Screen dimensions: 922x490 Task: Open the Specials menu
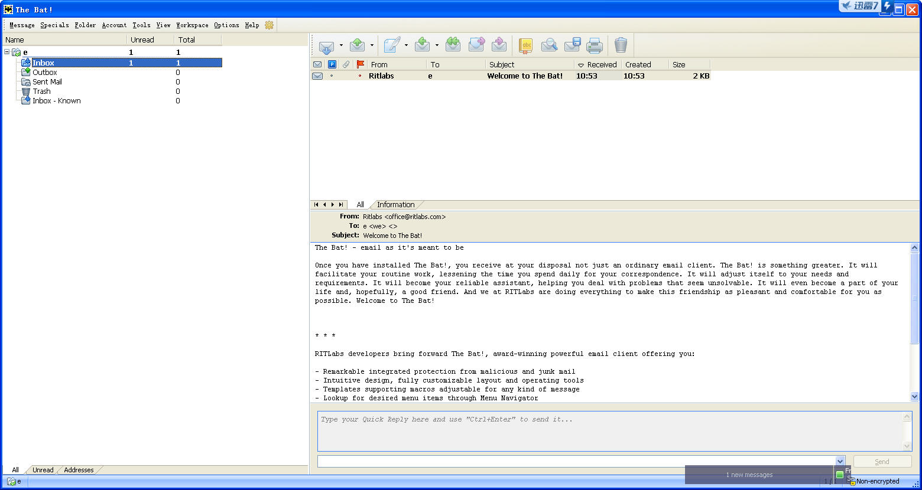pos(54,25)
